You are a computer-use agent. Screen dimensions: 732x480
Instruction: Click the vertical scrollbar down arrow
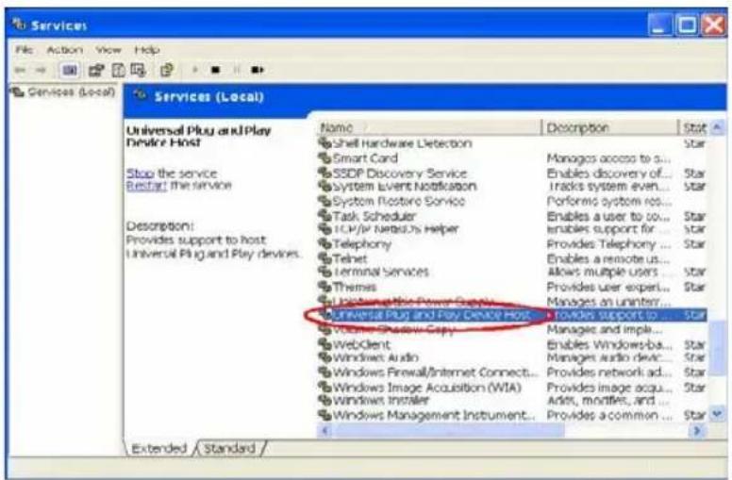[x=718, y=414]
